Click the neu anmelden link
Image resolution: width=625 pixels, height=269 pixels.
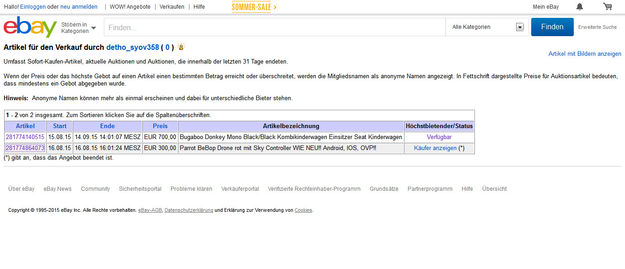(79, 7)
